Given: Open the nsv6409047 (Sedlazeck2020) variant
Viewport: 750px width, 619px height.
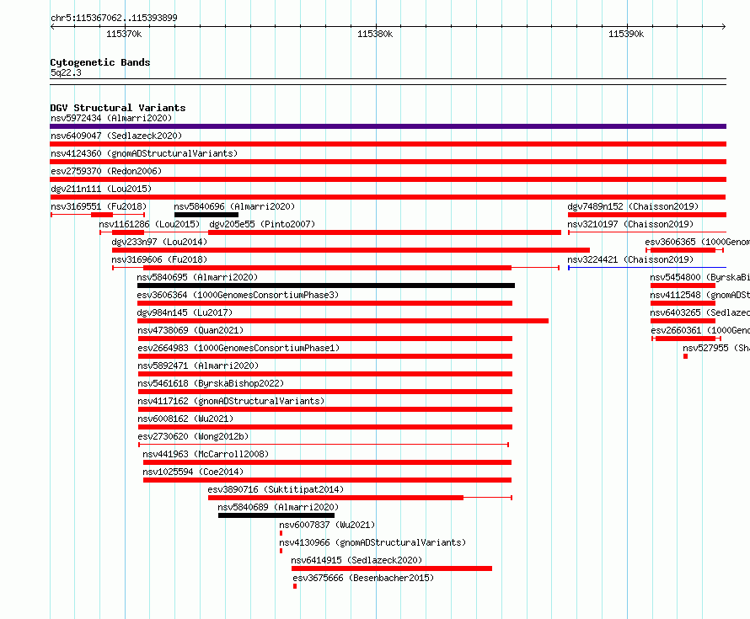Looking at the screenshot, I should 116,136.
